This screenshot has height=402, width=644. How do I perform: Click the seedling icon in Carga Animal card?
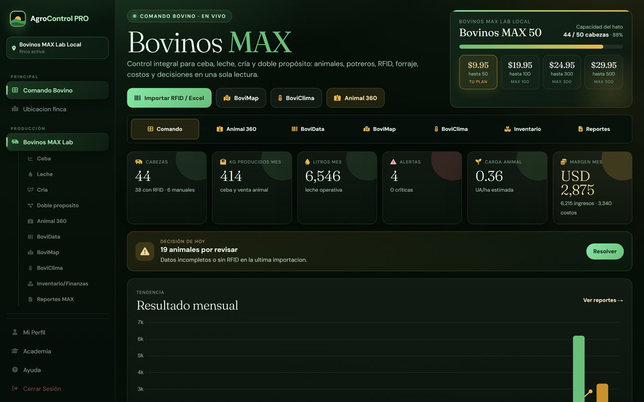(x=478, y=162)
